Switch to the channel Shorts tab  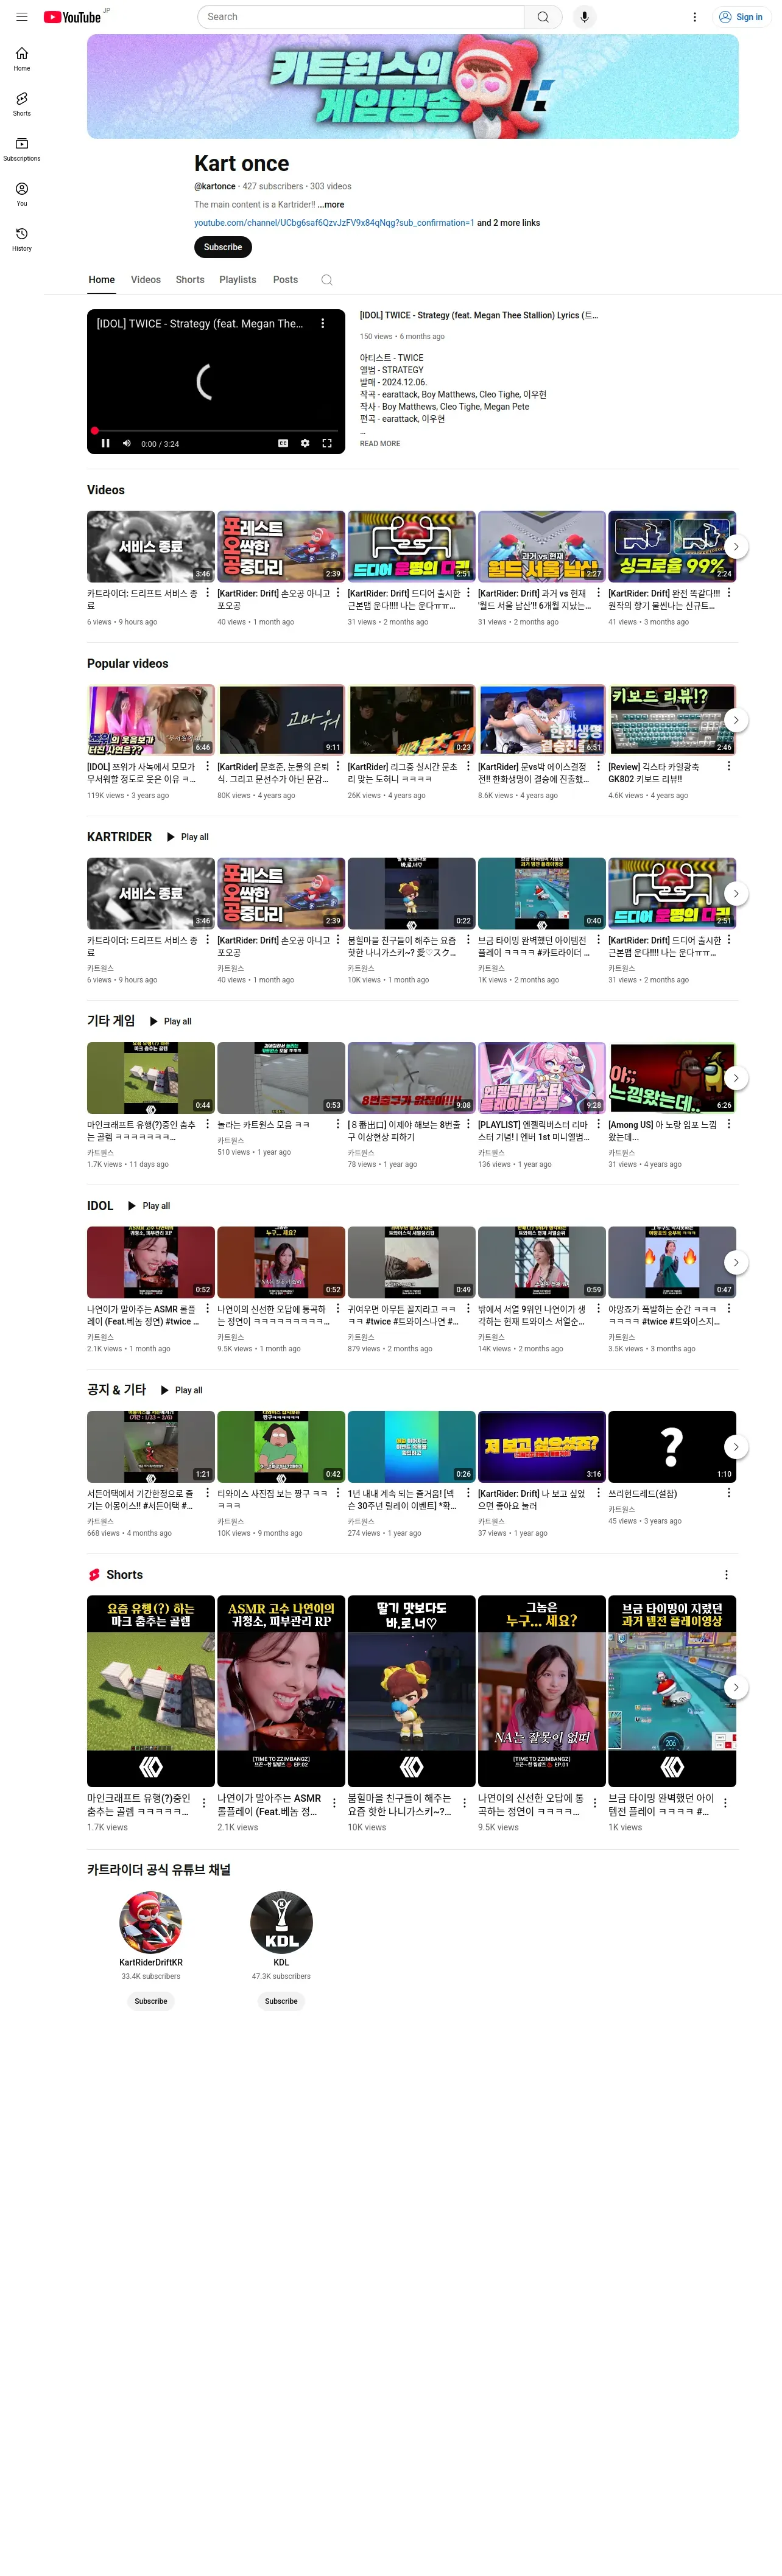click(190, 280)
